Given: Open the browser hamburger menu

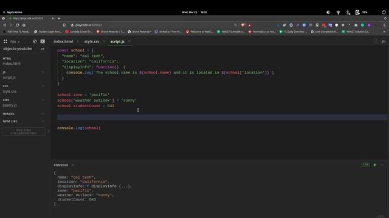Looking at the screenshot, I should [385, 25].
